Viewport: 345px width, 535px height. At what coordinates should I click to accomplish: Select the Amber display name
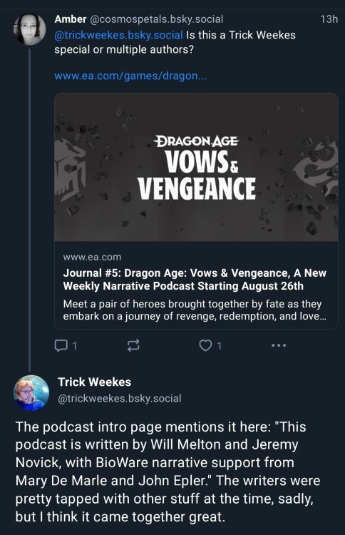tap(71, 19)
